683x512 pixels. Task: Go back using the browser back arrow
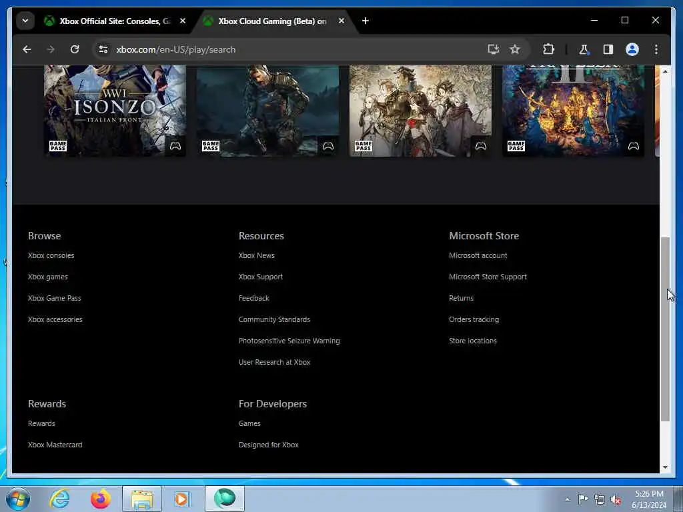[x=27, y=49]
